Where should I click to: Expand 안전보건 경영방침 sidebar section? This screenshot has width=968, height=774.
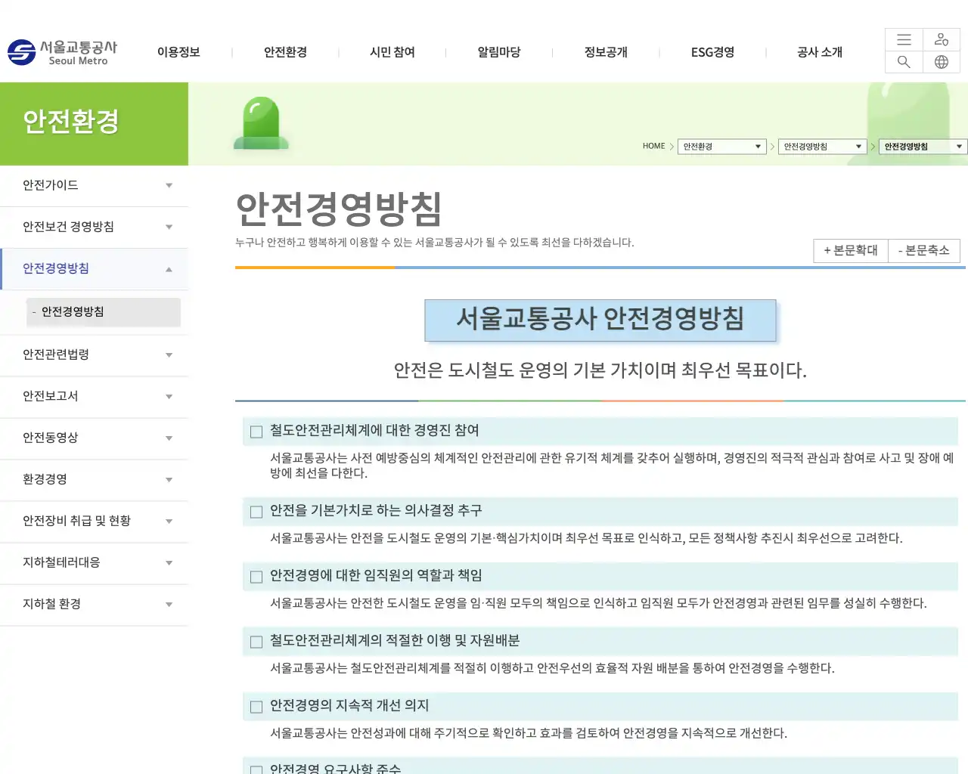(94, 227)
